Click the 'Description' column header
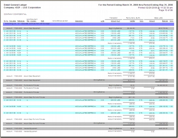The height and width of the screenshot is (138, 178). tap(79, 21)
